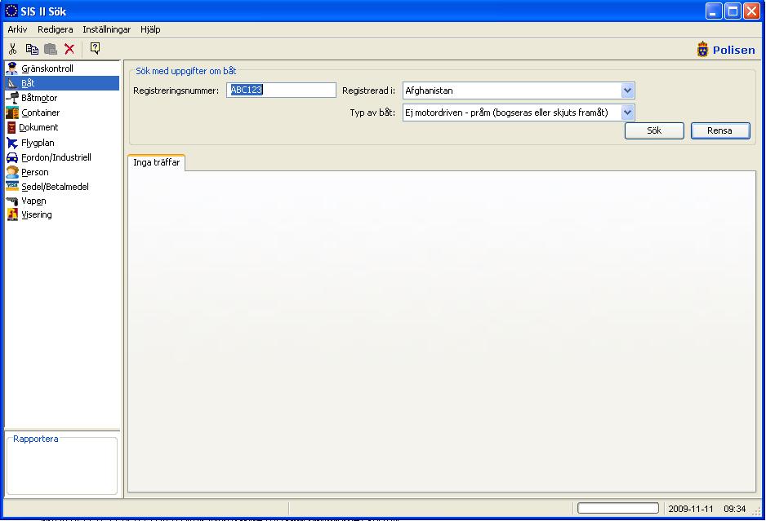The width and height of the screenshot is (766, 521).
Task: Open the Redigera menu
Action: point(56,29)
